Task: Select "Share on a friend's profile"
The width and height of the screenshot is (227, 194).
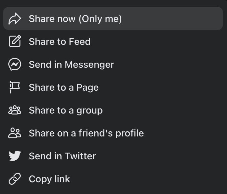Action: (86, 133)
